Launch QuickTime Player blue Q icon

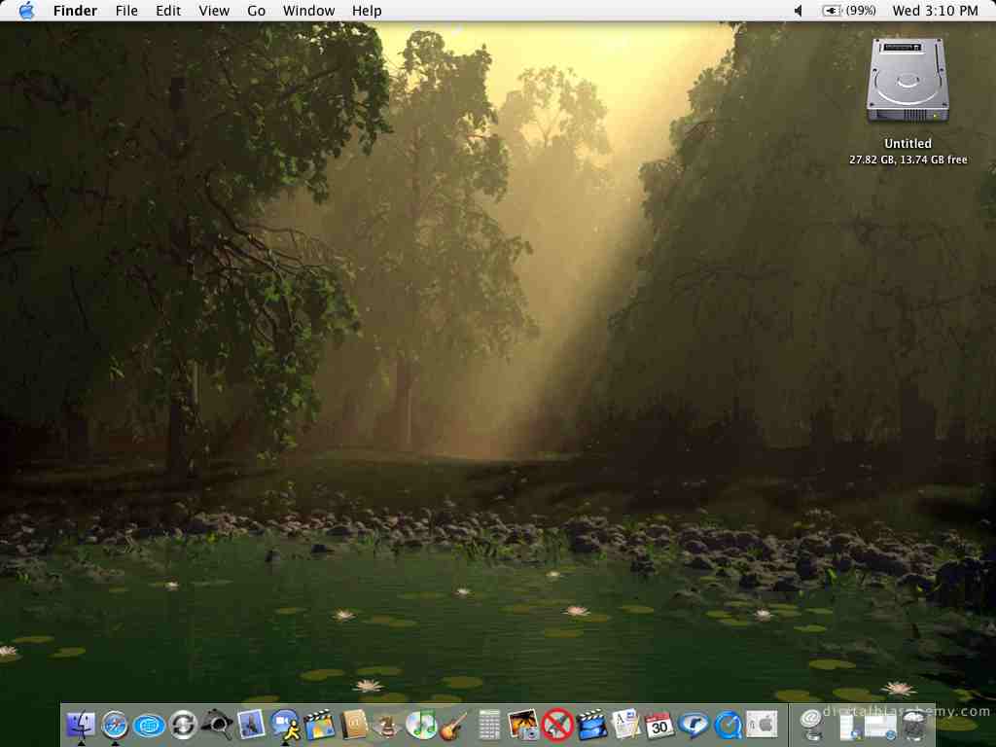tap(728, 726)
